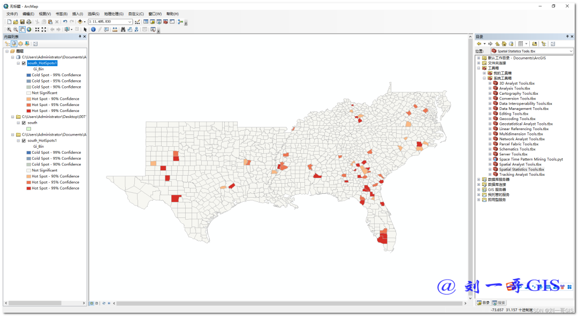Refresh the map view button

[x=104, y=304]
